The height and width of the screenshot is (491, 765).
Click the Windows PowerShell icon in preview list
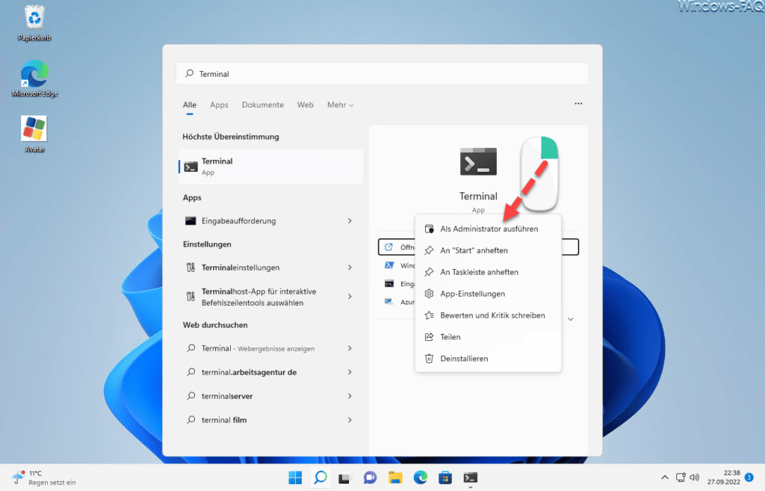[388, 265]
